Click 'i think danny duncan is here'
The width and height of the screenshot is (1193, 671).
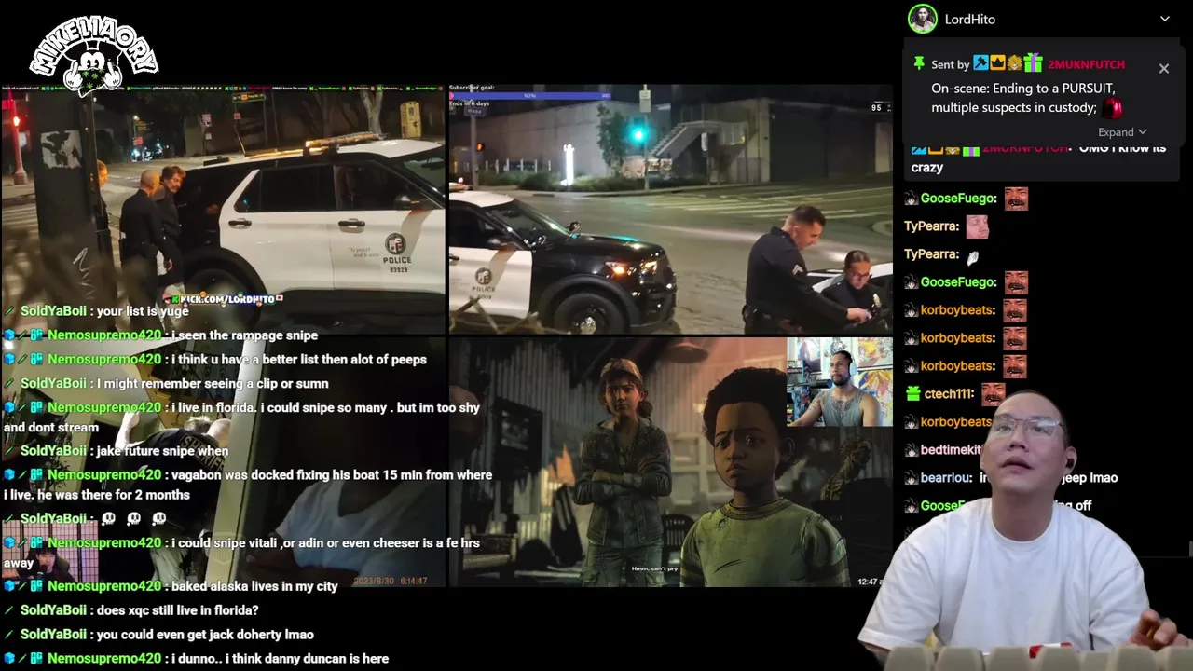(x=281, y=659)
